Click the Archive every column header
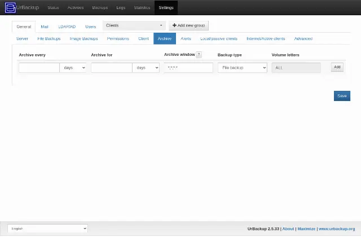The height and width of the screenshot is (237, 361). click(x=32, y=55)
